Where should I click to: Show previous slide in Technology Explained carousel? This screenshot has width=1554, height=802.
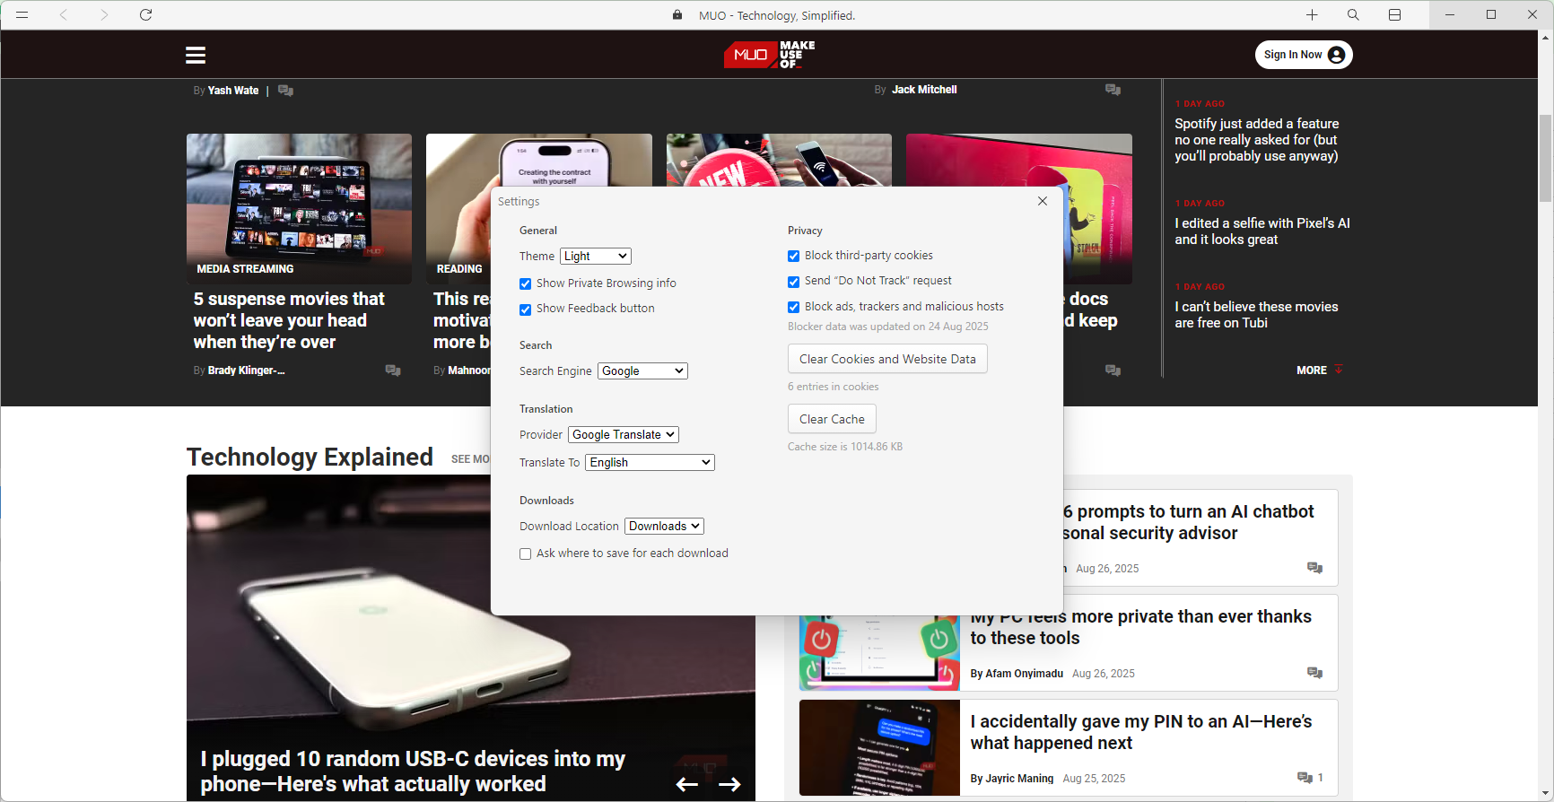pos(687,785)
